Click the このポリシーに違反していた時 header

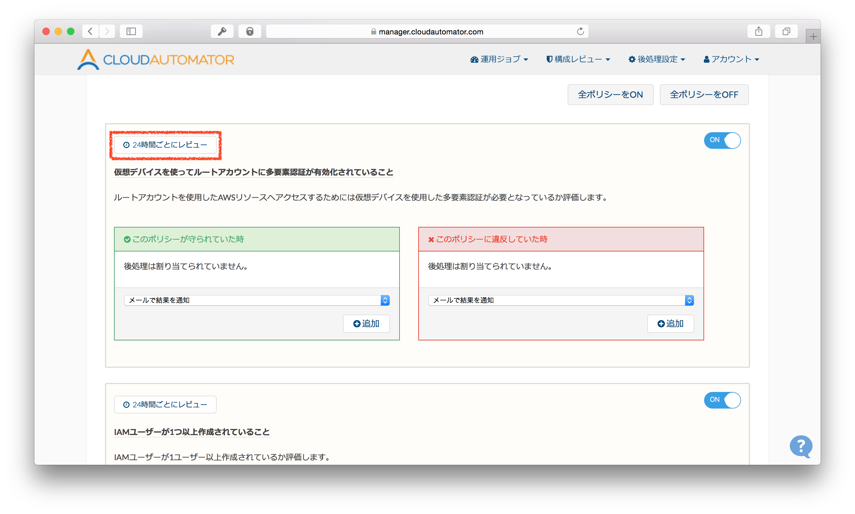click(561, 239)
